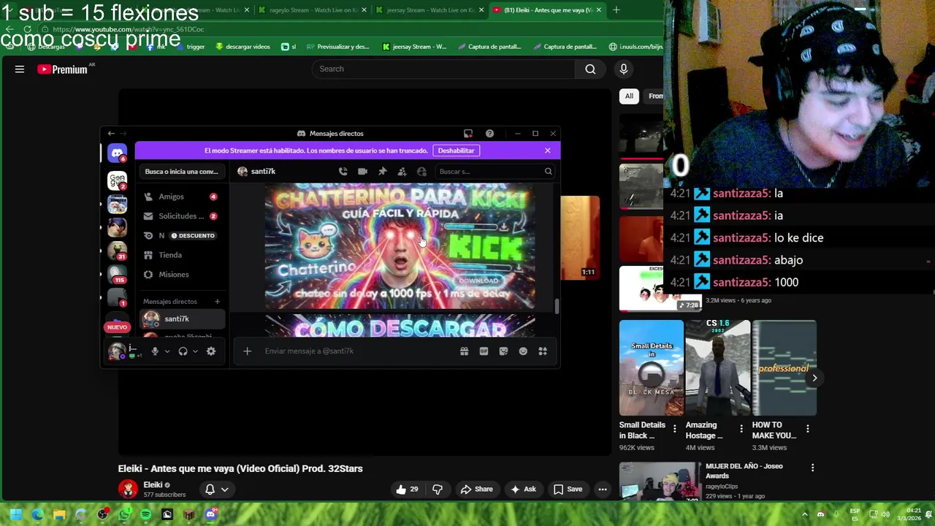Open options for Amazing Hostage short

click(x=741, y=429)
